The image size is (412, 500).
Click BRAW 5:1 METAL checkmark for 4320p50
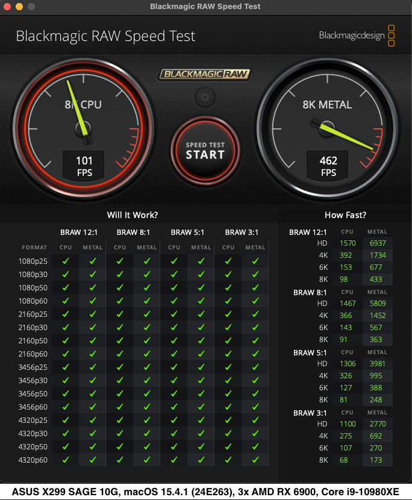pos(201,447)
